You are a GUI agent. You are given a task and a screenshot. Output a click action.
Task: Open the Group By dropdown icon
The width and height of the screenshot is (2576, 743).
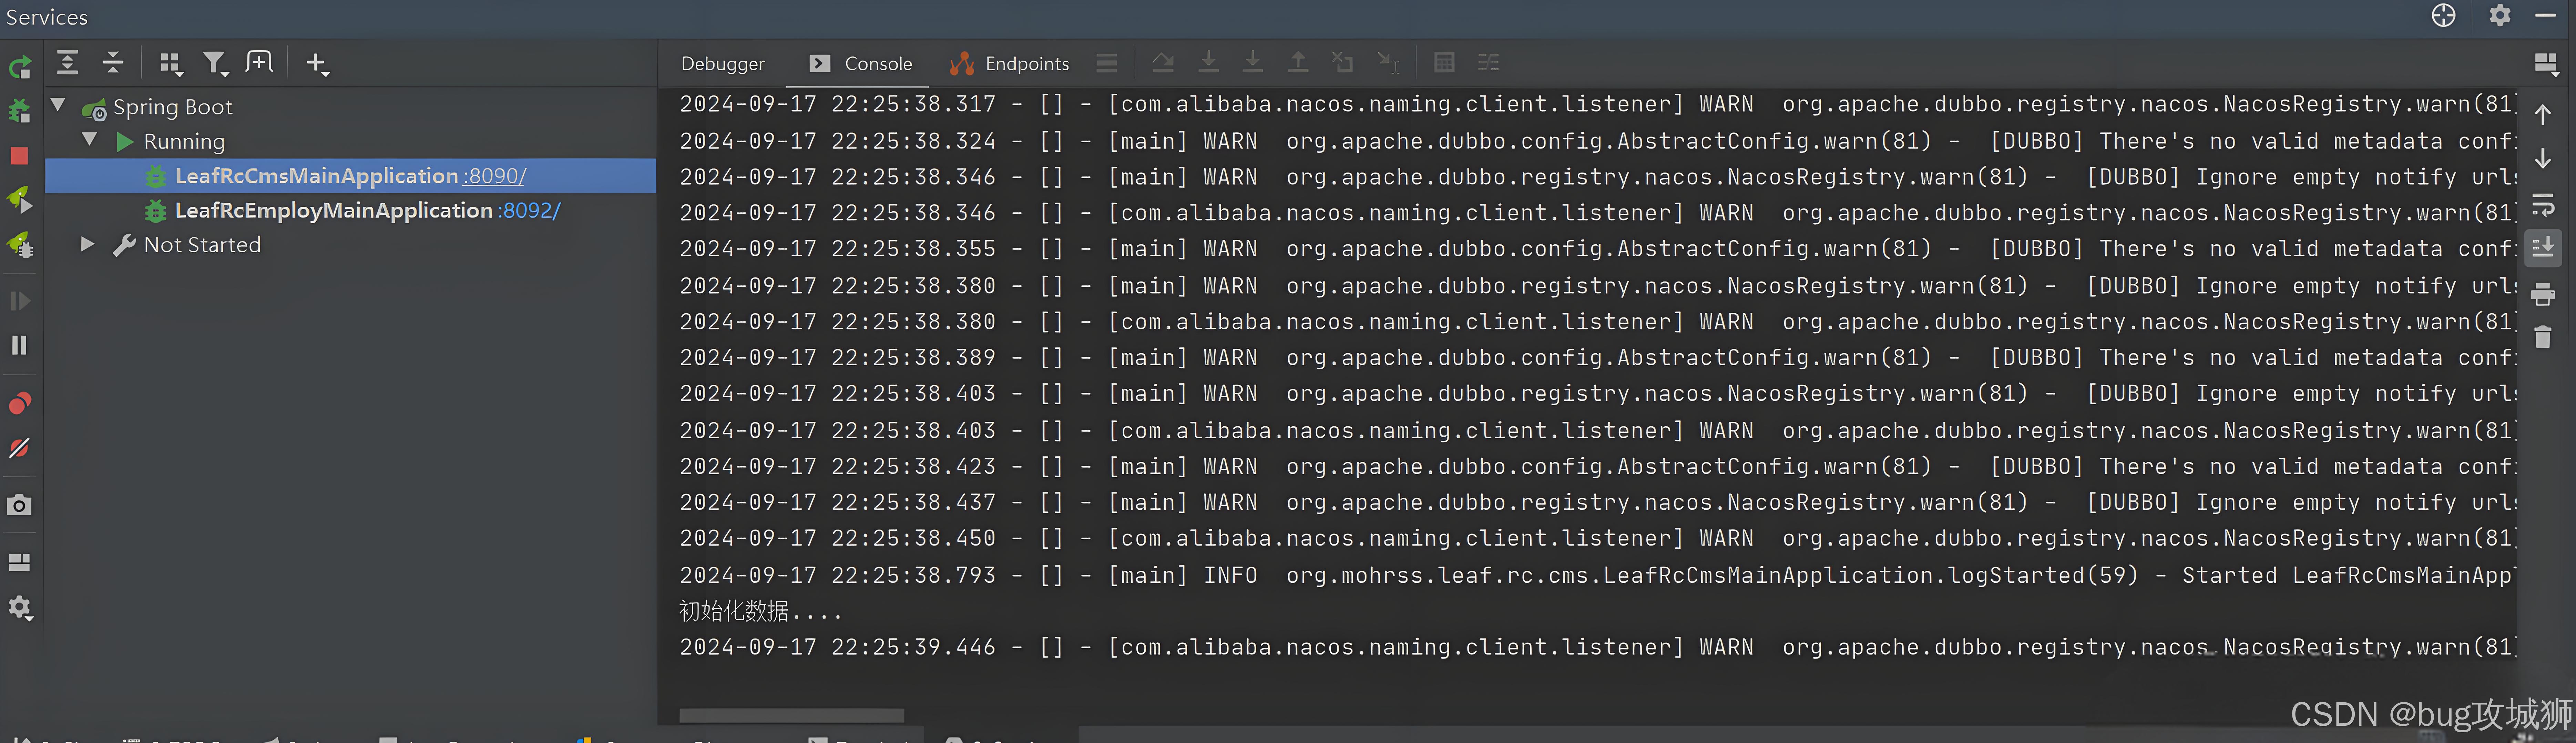tap(171, 64)
